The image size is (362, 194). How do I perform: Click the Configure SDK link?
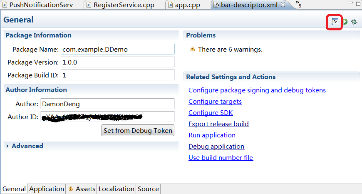pos(211,113)
